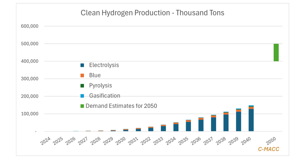Screen dimensions: 305x159
Task: Click the orange Blue legend swatch
Action: (82, 75)
